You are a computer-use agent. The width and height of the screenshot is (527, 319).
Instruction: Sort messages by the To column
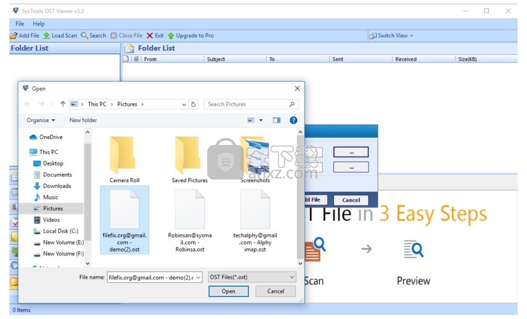tap(298, 59)
